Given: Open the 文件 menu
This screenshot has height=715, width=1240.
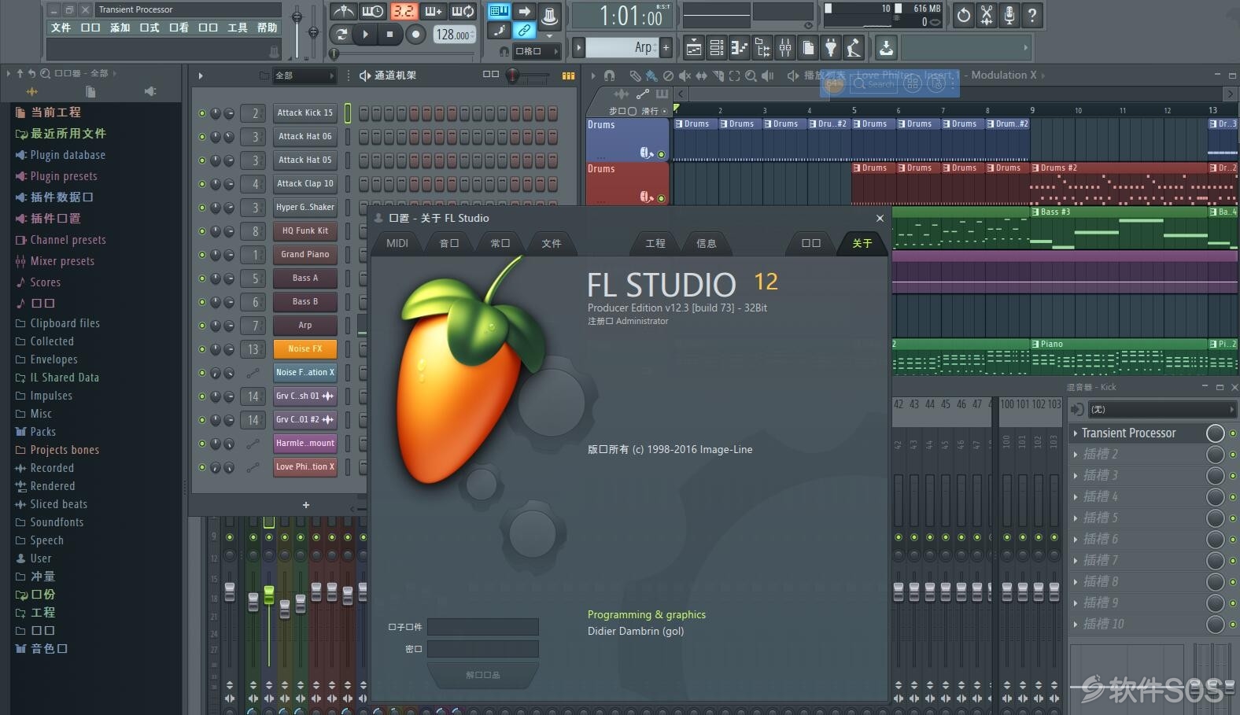Looking at the screenshot, I should (x=61, y=28).
